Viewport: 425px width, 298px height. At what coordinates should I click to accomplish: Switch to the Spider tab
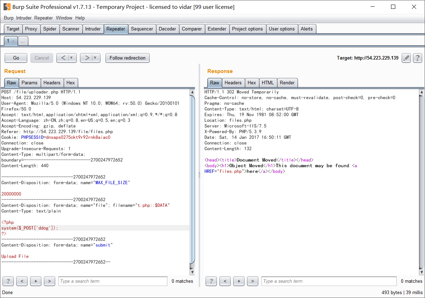[x=50, y=29]
